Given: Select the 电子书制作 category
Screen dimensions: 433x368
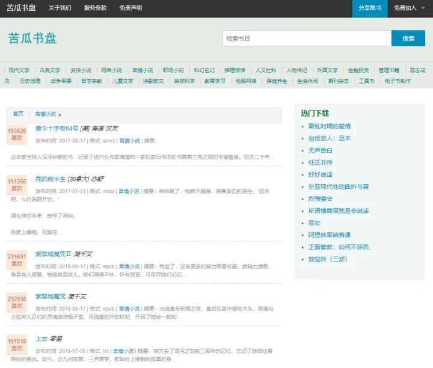Looking at the screenshot, I should click(398, 81).
